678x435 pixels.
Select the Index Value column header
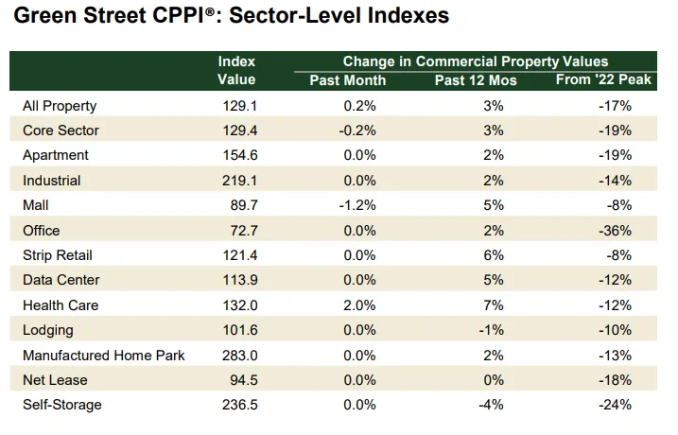pos(236,71)
